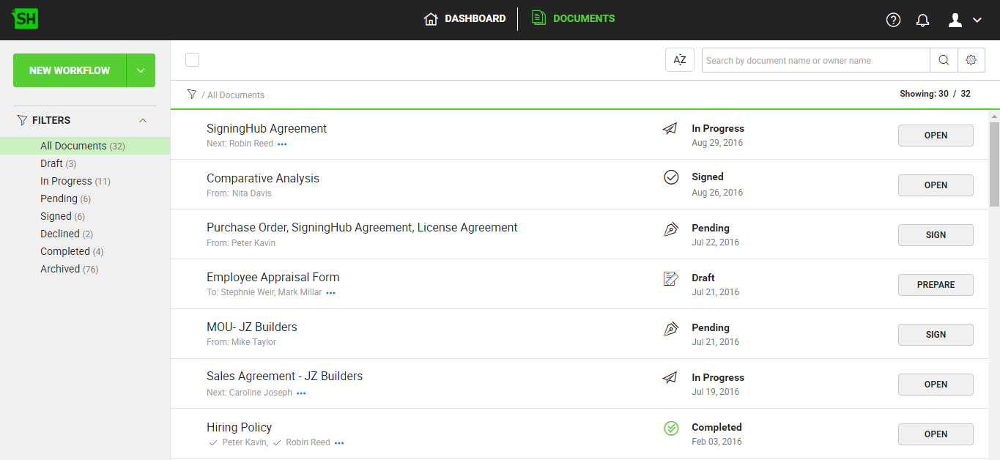The height and width of the screenshot is (460, 1000).
Task: Select the Archived filter
Action: [60, 269]
